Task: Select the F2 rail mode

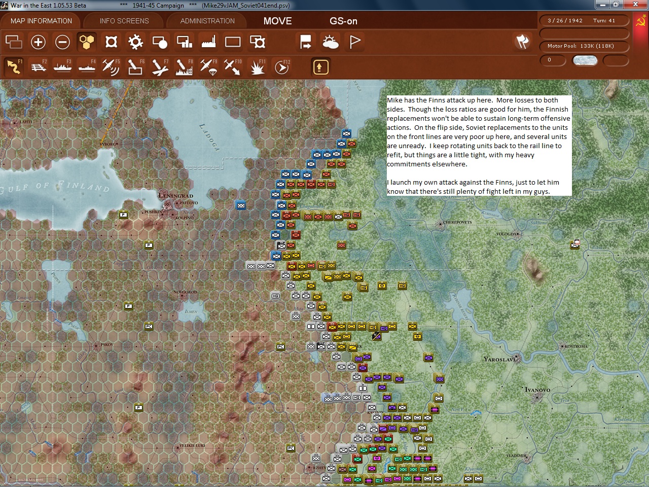Action: [x=38, y=66]
